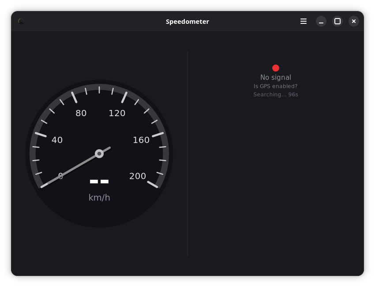Maximize the Speedometer window
The width and height of the screenshot is (375, 287).
point(337,21)
